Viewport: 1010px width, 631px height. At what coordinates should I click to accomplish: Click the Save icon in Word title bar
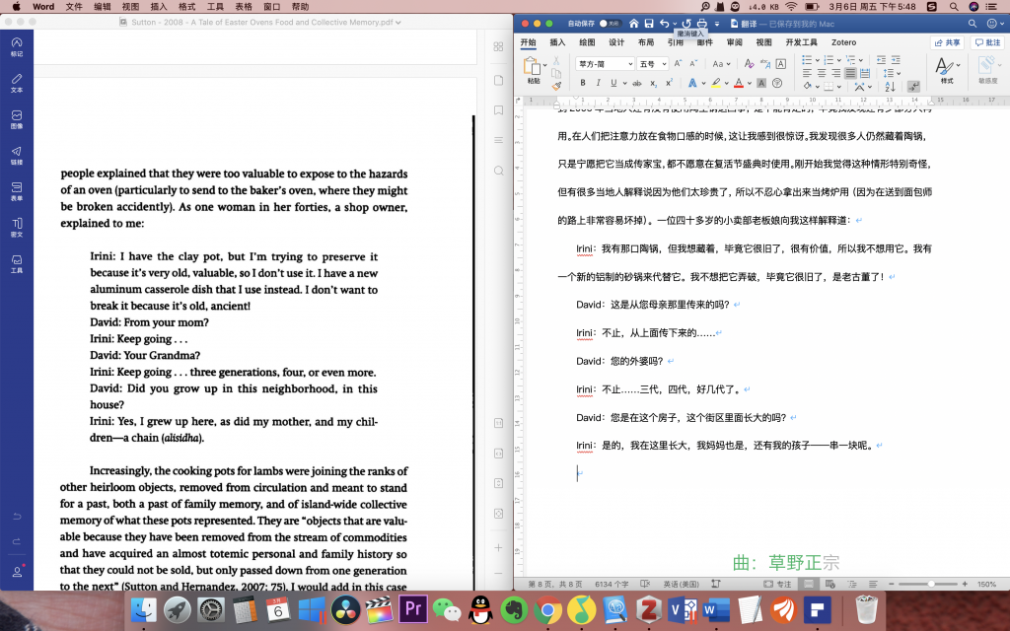pos(648,23)
